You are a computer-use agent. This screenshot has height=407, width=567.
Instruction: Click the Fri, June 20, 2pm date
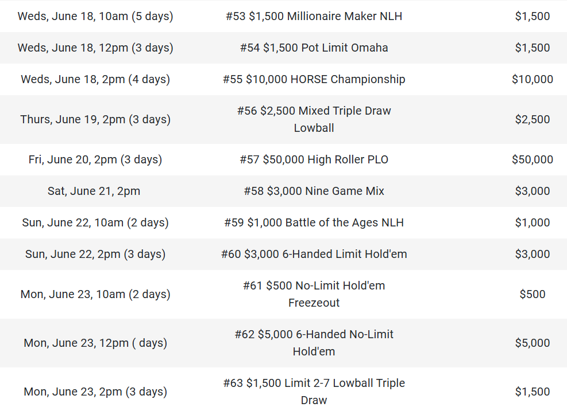[x=95, y=159]
